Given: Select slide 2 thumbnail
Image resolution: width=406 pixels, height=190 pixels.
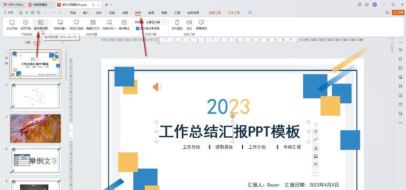Looking at the screenshot, I should (x=36, y=96).
